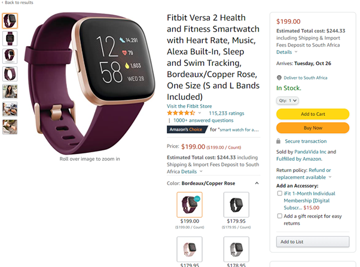Image resolution: width=360 pixels, height=267 pixels.
Task: View the second watch front-view thumbnail
Action: click(x=10, y=39)
